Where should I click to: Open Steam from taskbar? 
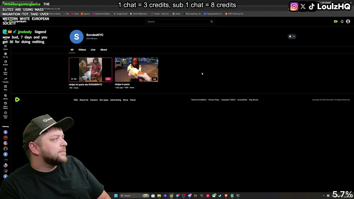click(220, 196)
